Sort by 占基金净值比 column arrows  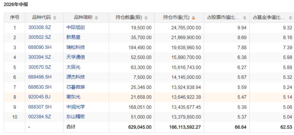coord(290,18)
